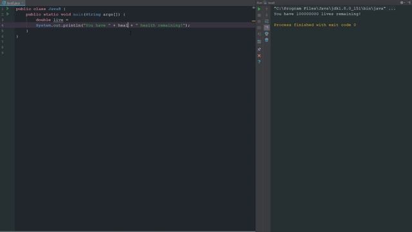Viewport: 412px width, 232px height.
Task: Click the Clear All trash icon in the console
Action: (267, 40)
